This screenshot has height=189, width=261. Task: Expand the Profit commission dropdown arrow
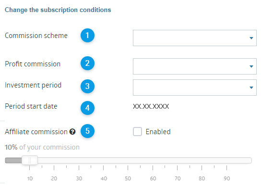(x=251, y=66)
